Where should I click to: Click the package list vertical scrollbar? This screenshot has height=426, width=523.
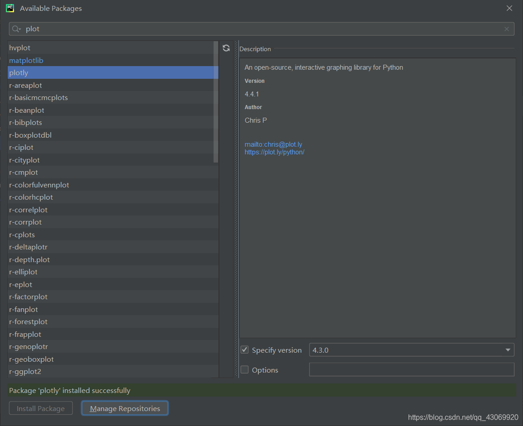[216, 102]
